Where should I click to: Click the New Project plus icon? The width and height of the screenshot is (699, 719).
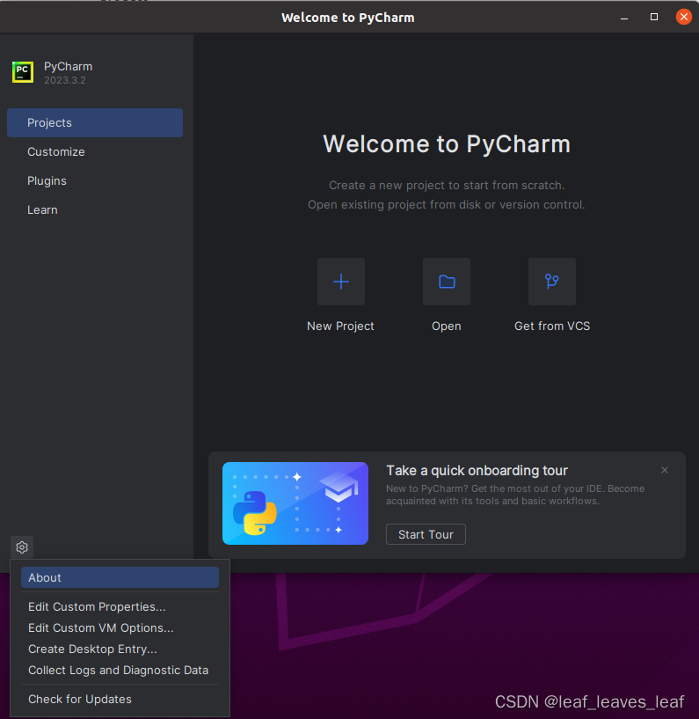pyautogui.click(x=341, y=282)
